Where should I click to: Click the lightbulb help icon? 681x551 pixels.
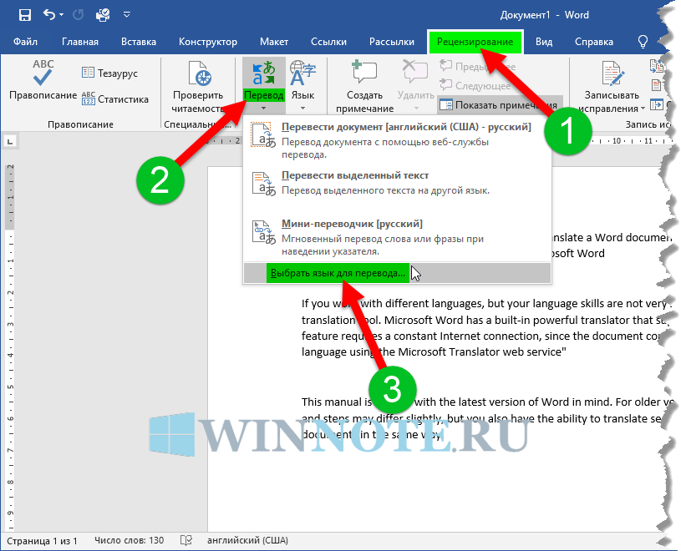(x=643, y=42)
